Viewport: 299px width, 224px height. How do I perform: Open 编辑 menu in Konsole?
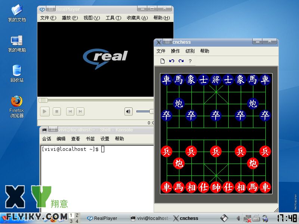(x=61, y=139)
